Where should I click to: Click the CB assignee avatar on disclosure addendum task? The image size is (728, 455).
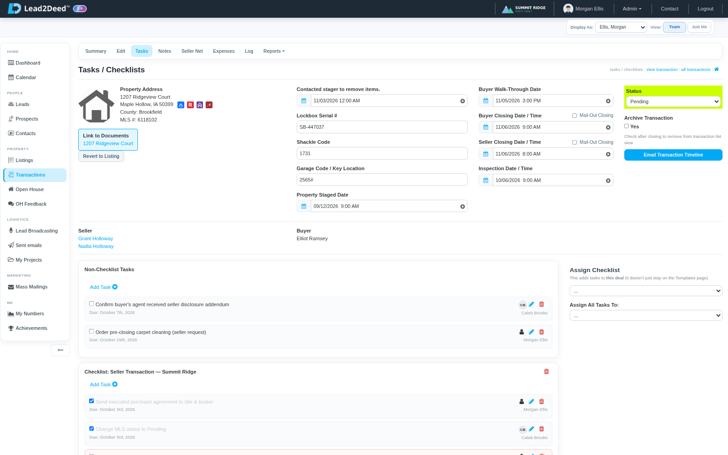(523, 305)
